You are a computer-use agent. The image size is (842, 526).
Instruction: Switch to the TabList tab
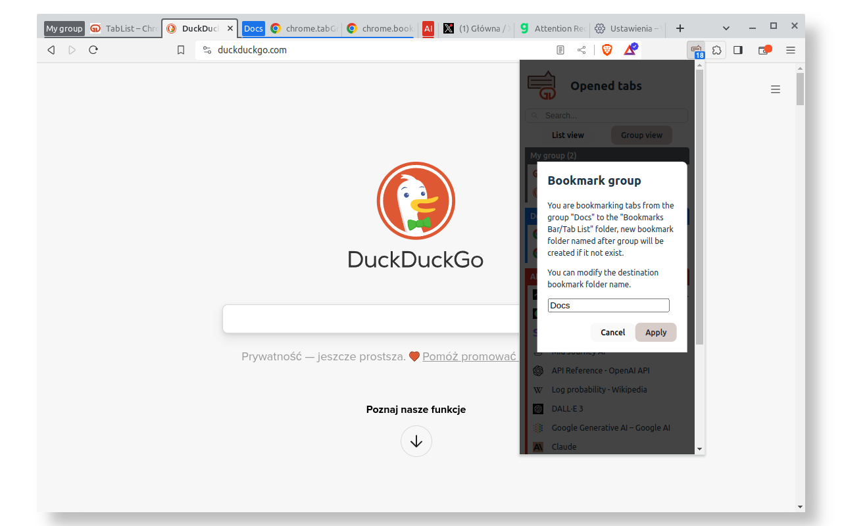point(124,28)
